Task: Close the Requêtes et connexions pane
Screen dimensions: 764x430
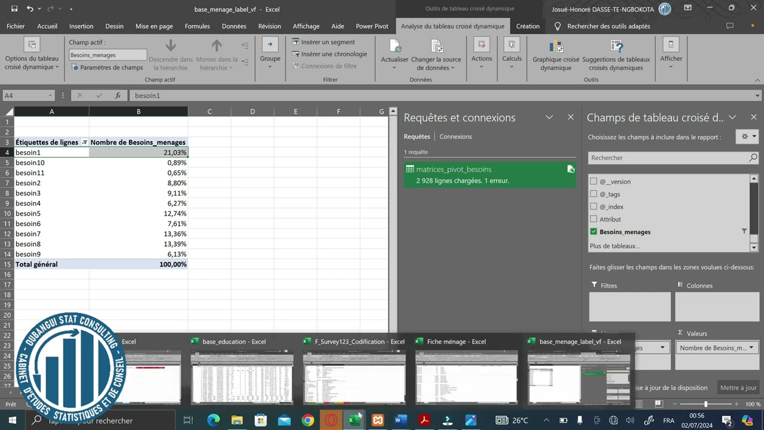Action: click(571, 118)
